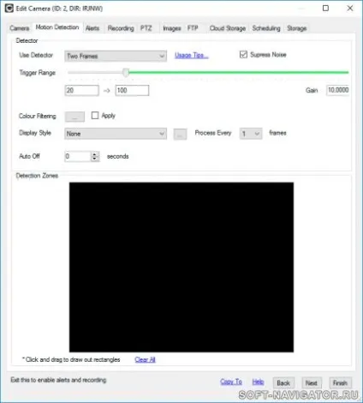Enable the Colour Filtering Apply checkbox

(x=95, y=116)
